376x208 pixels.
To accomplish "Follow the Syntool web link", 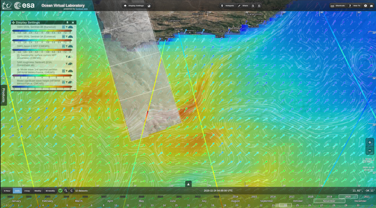I will point(81,9).
